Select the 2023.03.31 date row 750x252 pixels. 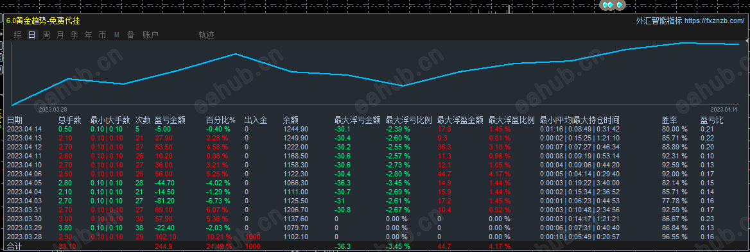point(24,210)
